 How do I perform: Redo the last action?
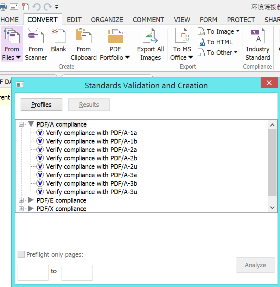click(47, 7)
